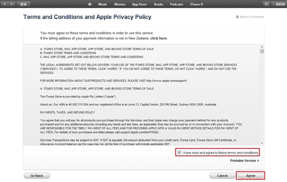The image size is (287, 182).
Task: Click the scrollbar down arrow
Action: coord(262,143)
